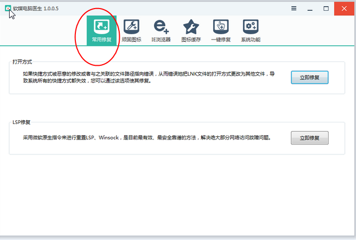Open the hamburger menu in title bar
This screenshot has height=240, width=356.
click(x=294, y=9)
